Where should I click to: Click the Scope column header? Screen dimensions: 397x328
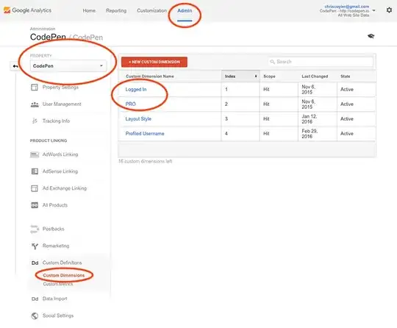click(269, 76)
